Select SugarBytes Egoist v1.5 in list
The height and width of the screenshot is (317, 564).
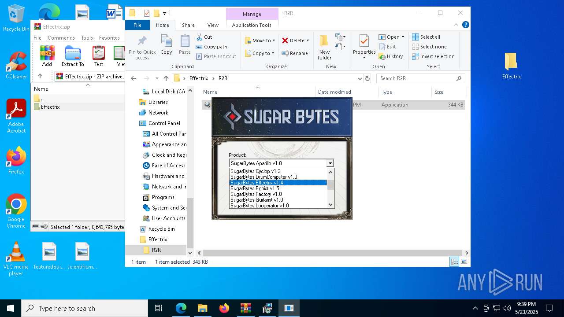click(278, 188)
